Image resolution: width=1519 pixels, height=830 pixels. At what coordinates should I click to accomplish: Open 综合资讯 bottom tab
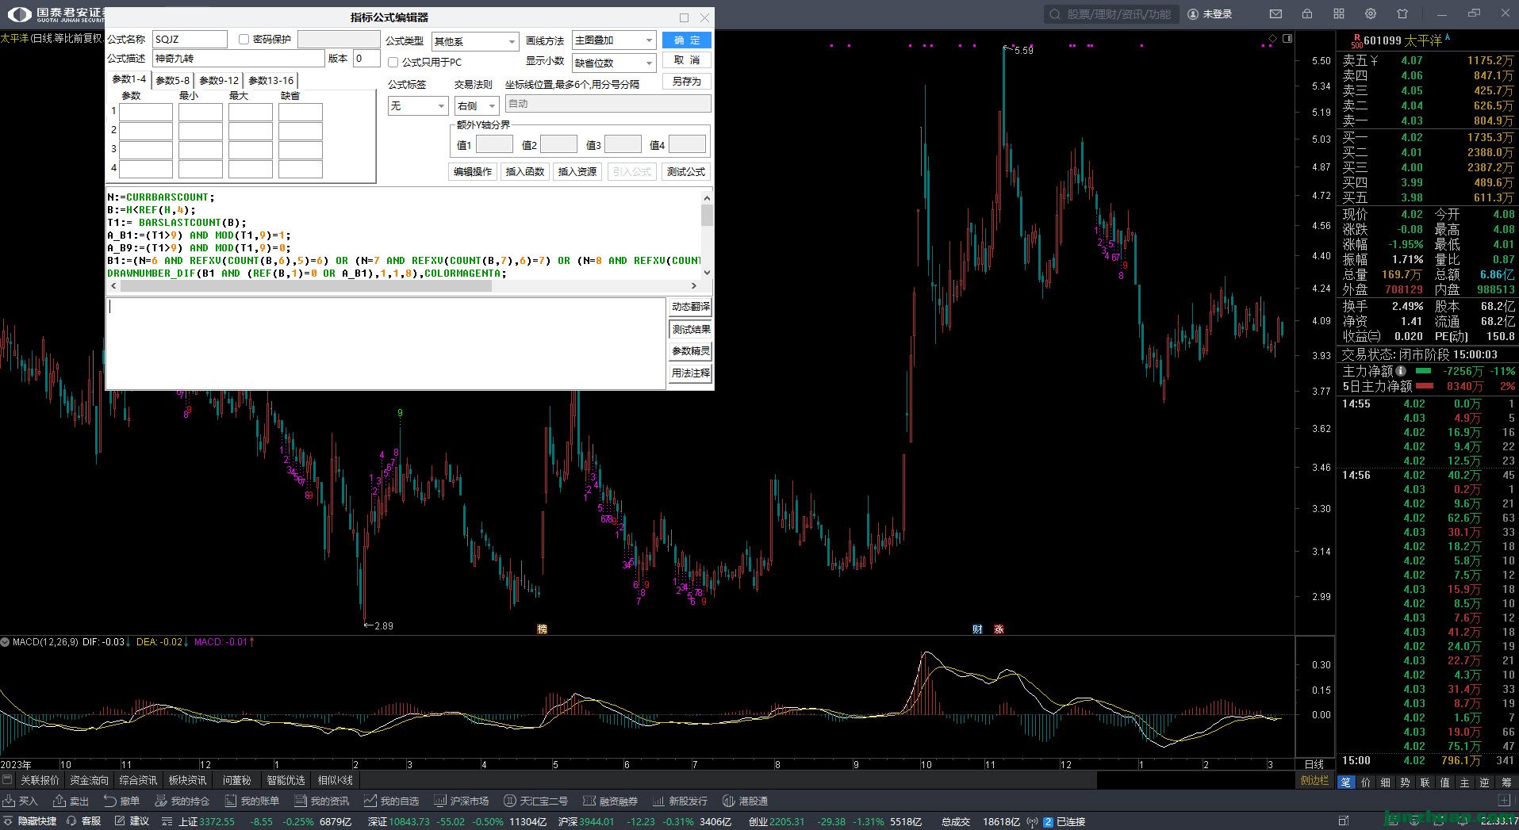coord(139,780)
